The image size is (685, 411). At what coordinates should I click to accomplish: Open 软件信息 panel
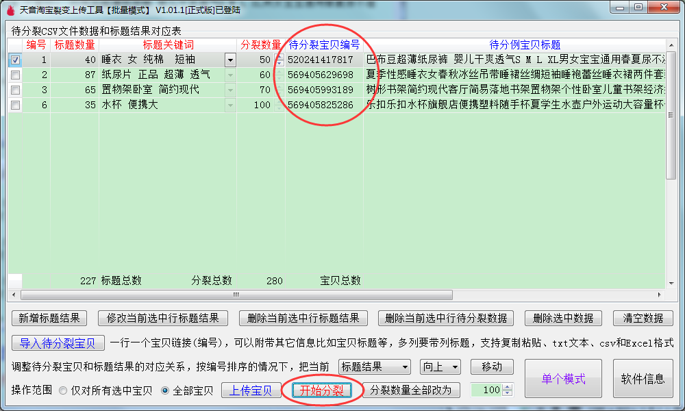tap(643, 379)
